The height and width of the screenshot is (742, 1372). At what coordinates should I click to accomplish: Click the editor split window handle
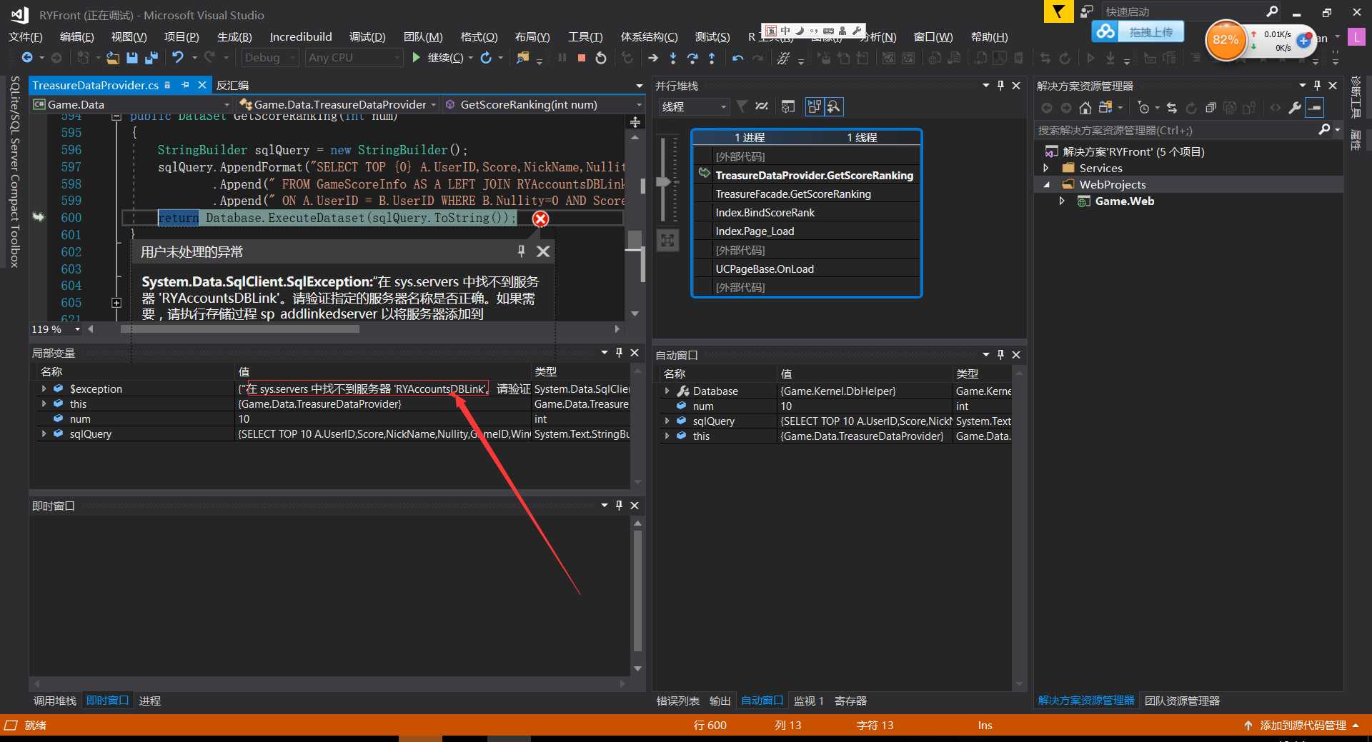(x=635, y=122)
